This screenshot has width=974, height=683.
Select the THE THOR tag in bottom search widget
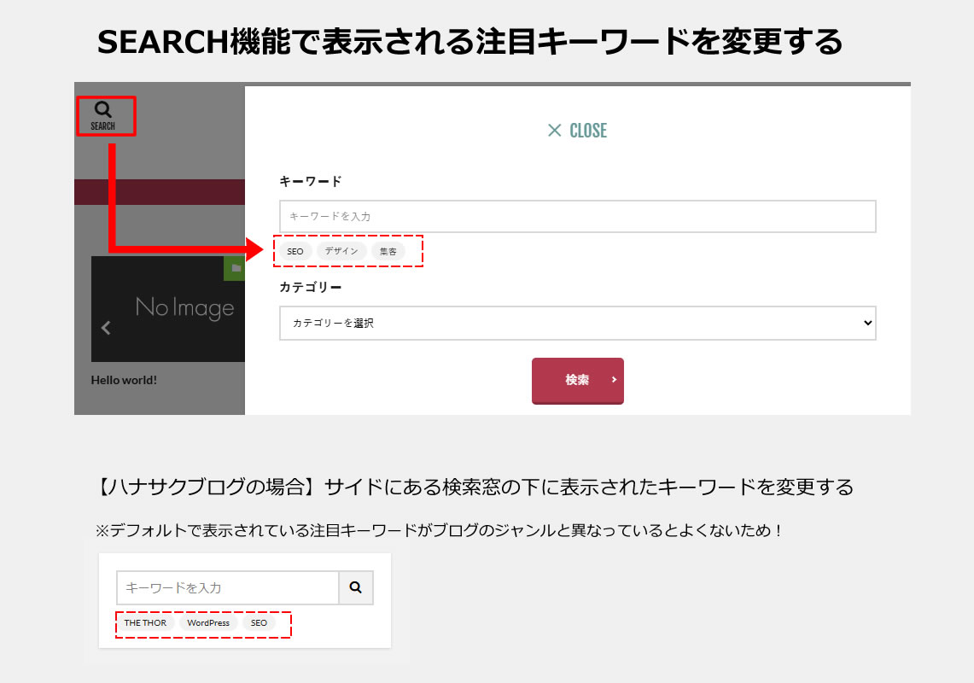tap(145, 623)
